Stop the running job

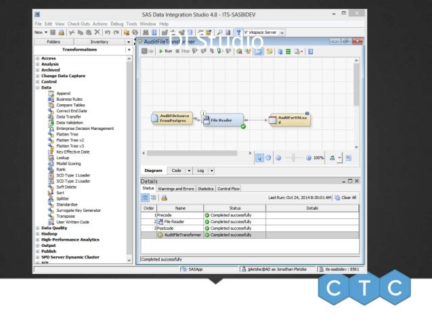[x=183, y=51]
